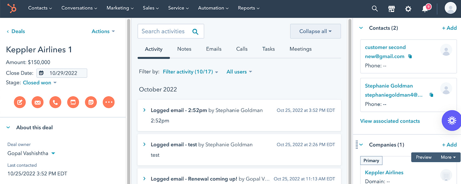Click the activity panel vertical scrollbar
Screen dimensions: 461x184
tap(350, 101)
